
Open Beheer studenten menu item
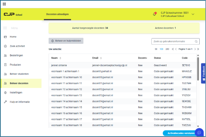[x=19, y=74]
